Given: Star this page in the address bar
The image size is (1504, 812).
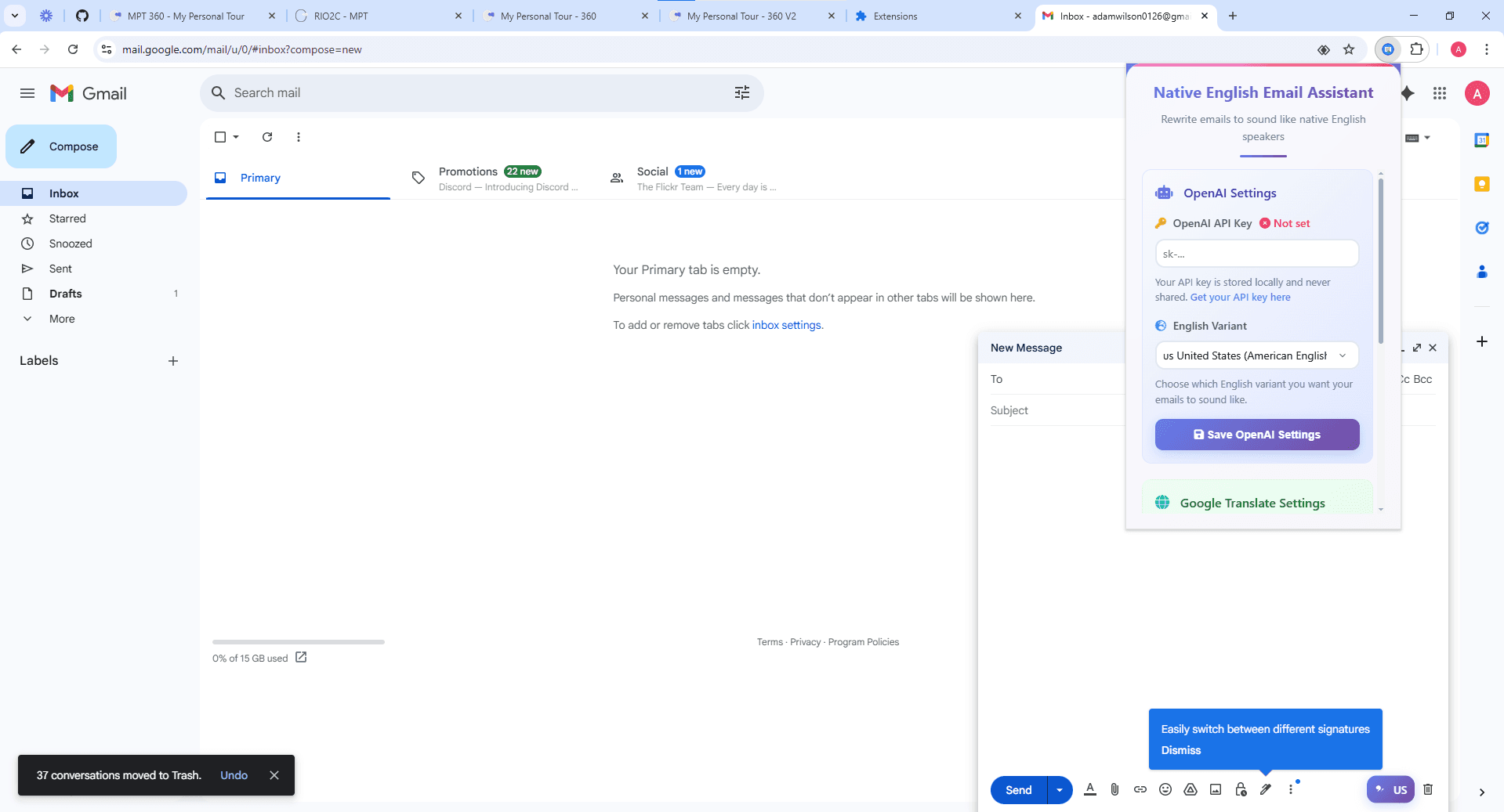Looking at the screenshot, I should 1349,49.
